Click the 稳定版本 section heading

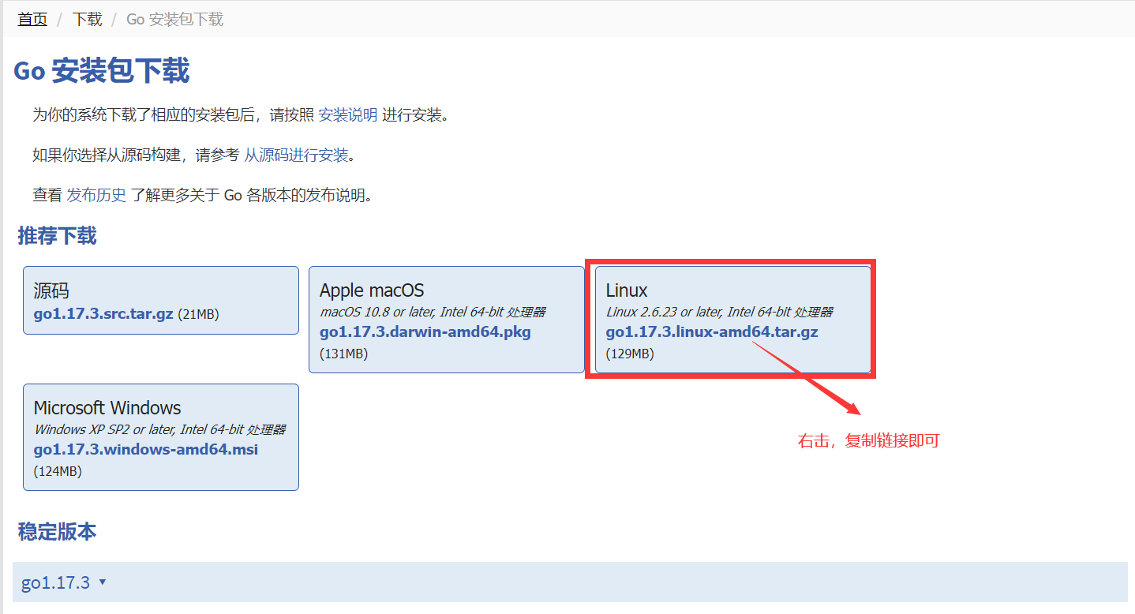pyautogui.click(x=57, y=532)
